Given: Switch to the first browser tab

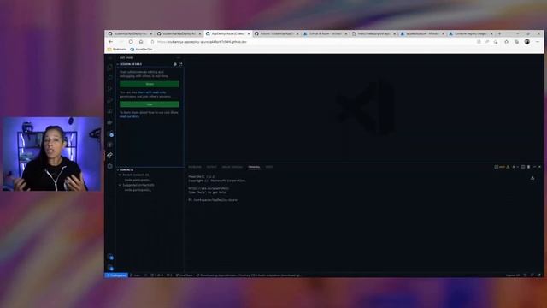Looking at the screenshot, I should click(x=130, y=33).
